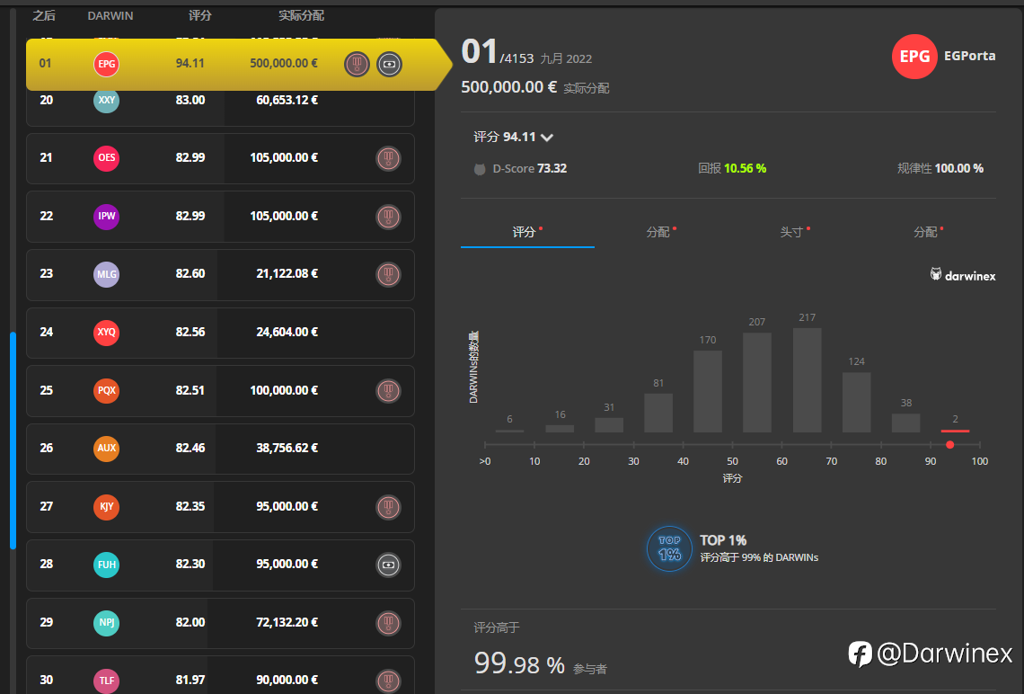Click the allocation value 38,756.62 €
The width and height of the screenshot is (1024, 694).
tap(287, 449)
